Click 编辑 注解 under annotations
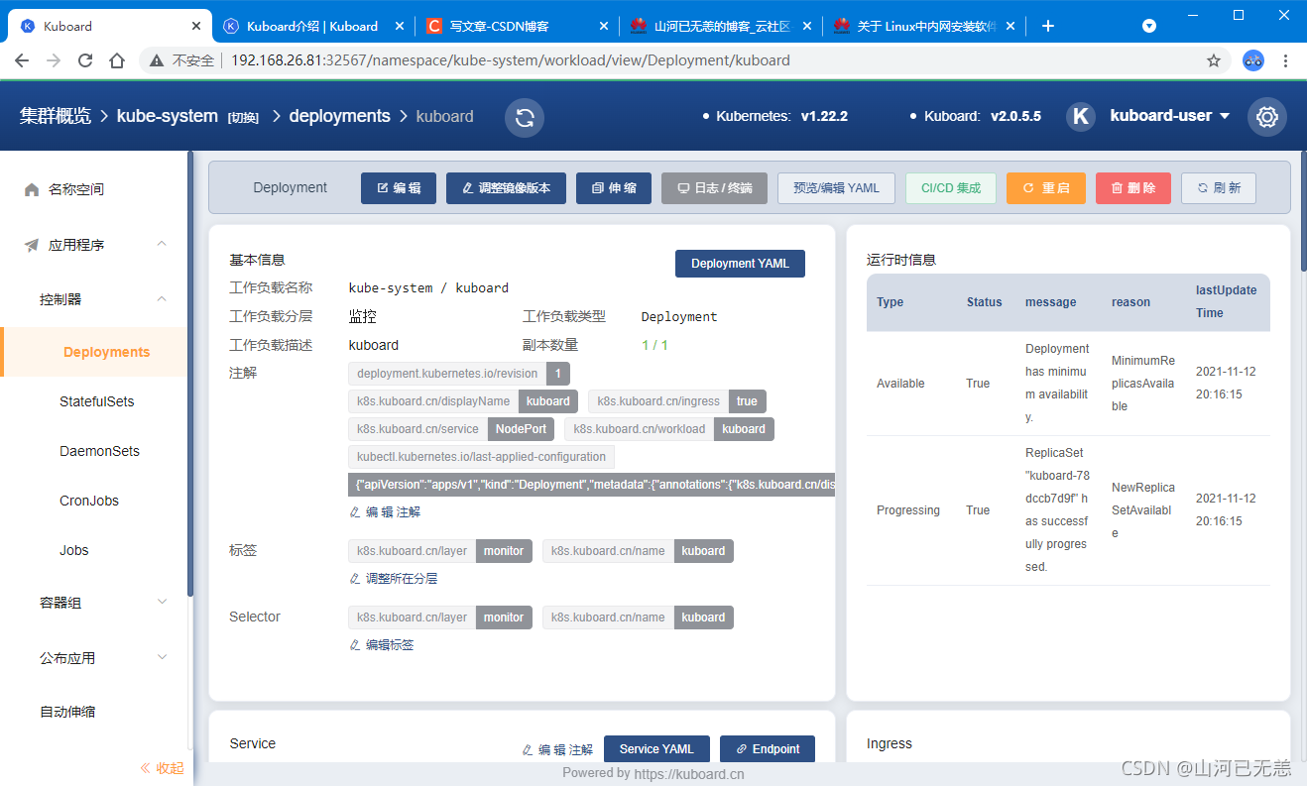This screenshot has width=1307, height=786. (x=385, y=512)
